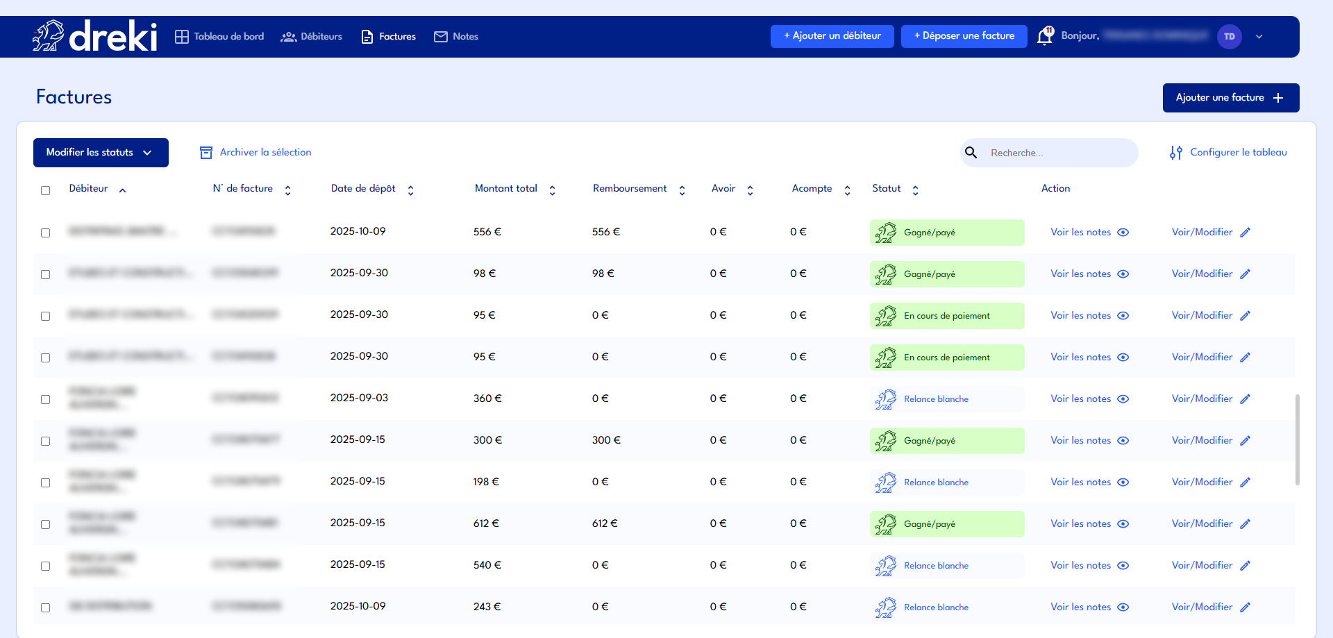Expand the user account menu chevron
This screenshot has width=1333, height=638.
pos(1259,37)
